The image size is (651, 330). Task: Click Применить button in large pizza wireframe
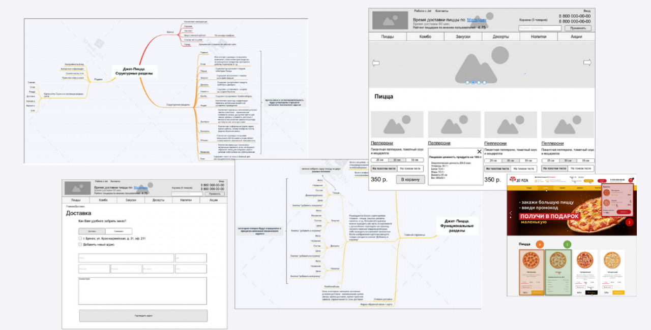tap(578, 28)
